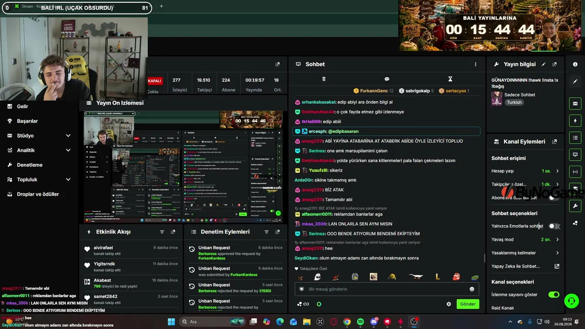This screenshot has height=329, width=585.
Task: Open chat settings gear beside Gönder
Action: click(x=449, y=304)
